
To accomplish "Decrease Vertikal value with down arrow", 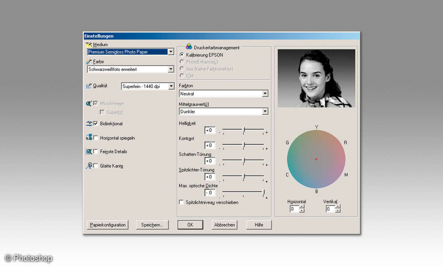I will (x=338, y=211).
